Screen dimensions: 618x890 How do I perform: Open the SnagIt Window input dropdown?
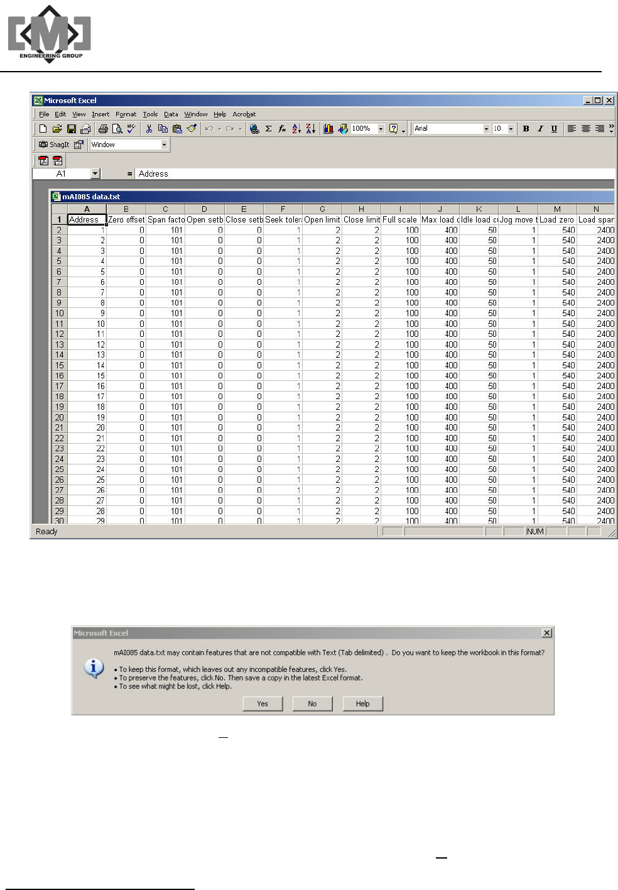(x=164, y=145)
